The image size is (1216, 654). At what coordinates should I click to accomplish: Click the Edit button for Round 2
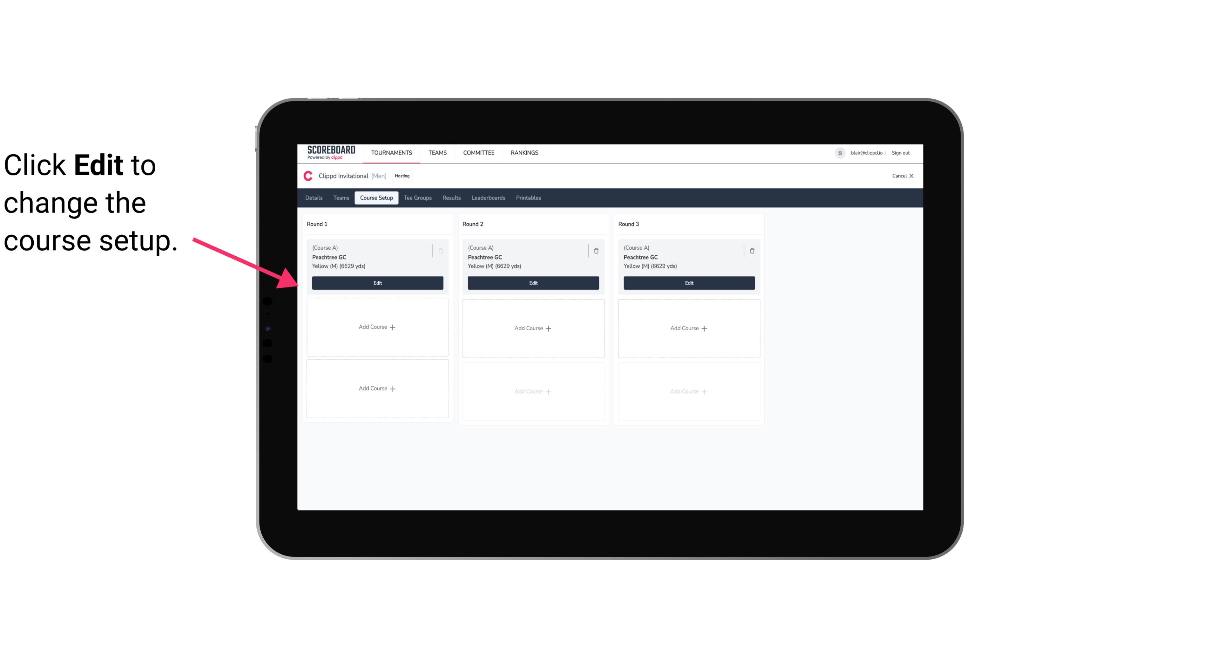click(532, 283)
